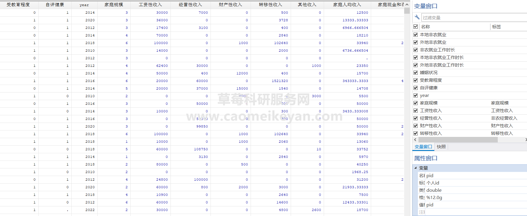Select the 非农经营收入 label in variables list
Image resolution: width=527 pixels, height=216 pixels.
click(x=504, y=118)
